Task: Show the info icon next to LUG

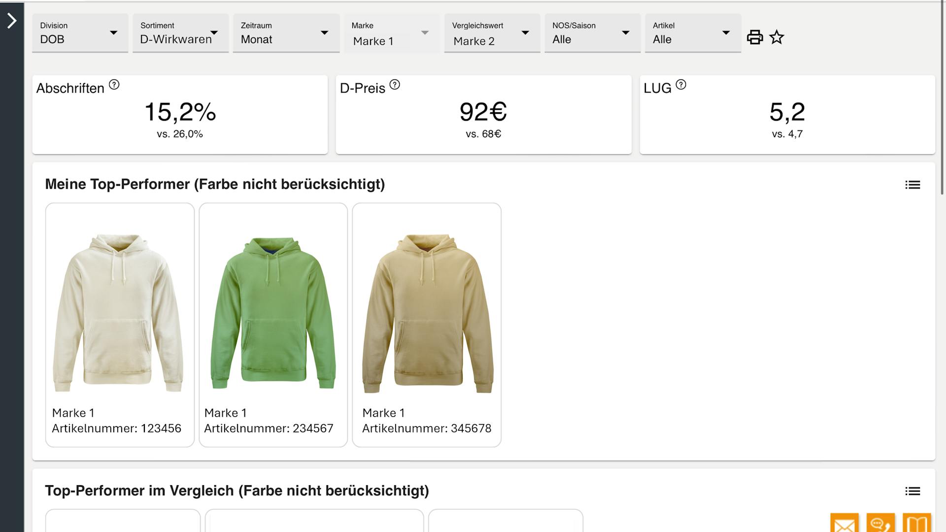Action: pyautogui.click(x=681, y=85)
